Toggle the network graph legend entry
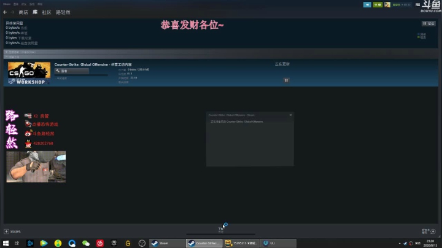This screenshot has height=248, width=442. (x=422, y=34)
